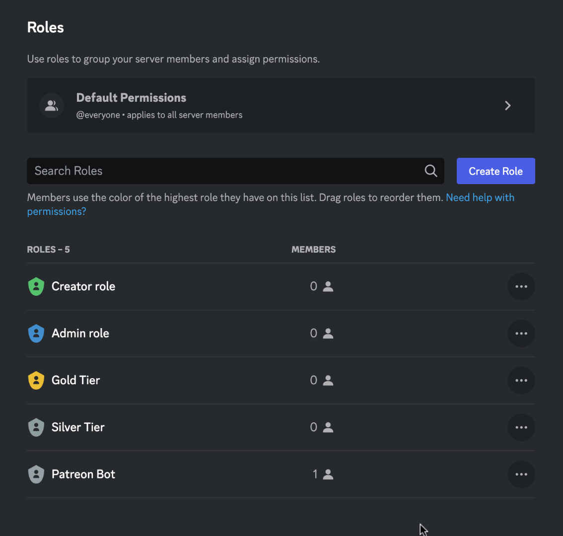Click the Patreon Bot shield icon
Screen dimensions: 563x536
36,474
